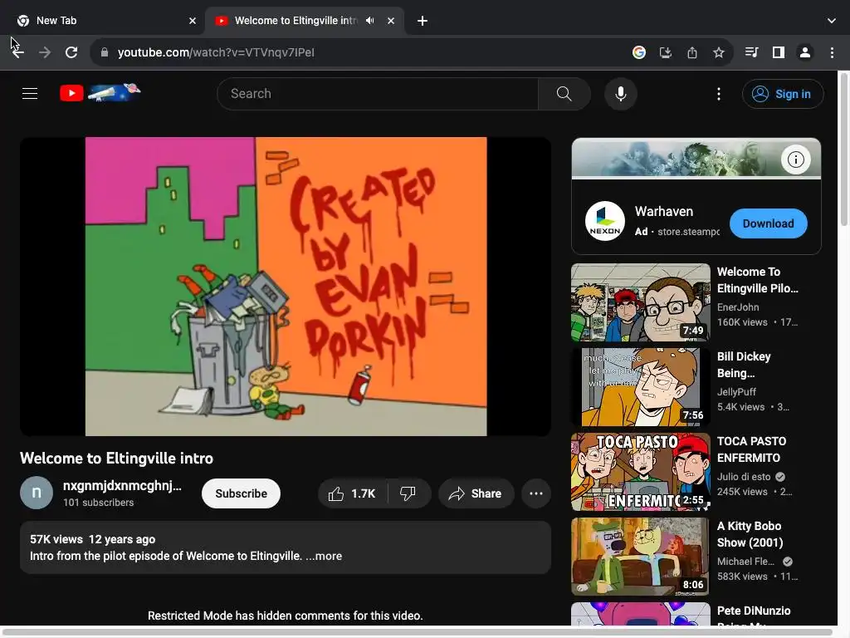Click the 57K views 12 years ago text
The width and height of the screenshot is (850, 638).
coord(93,539)
